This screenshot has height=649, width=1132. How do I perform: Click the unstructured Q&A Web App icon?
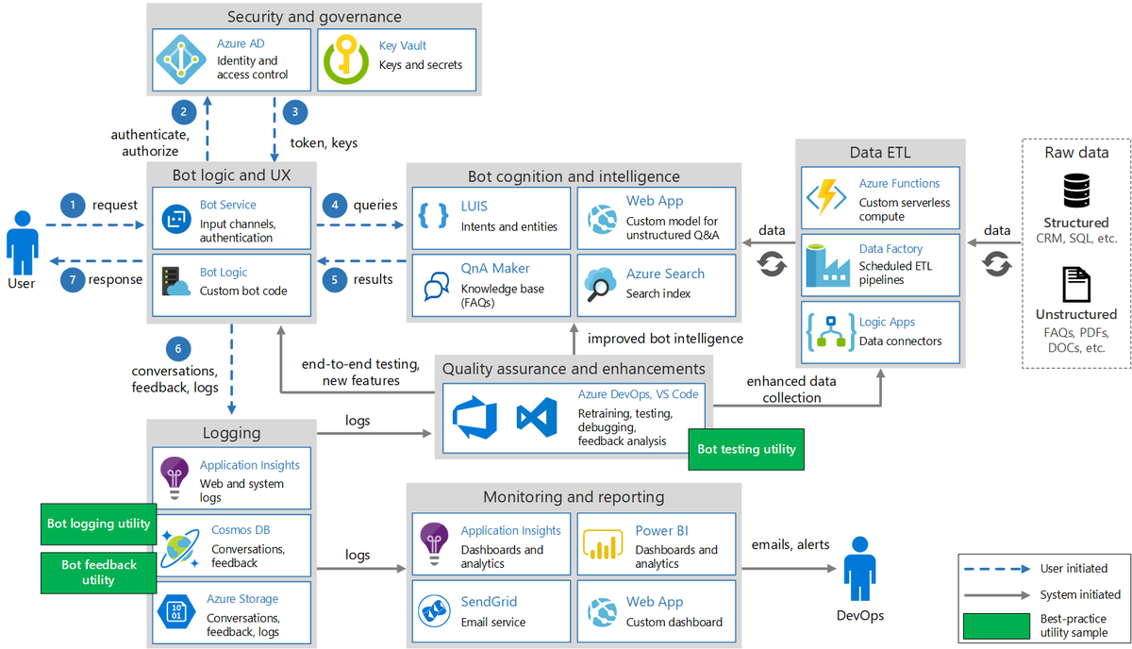tap(601, 220)
